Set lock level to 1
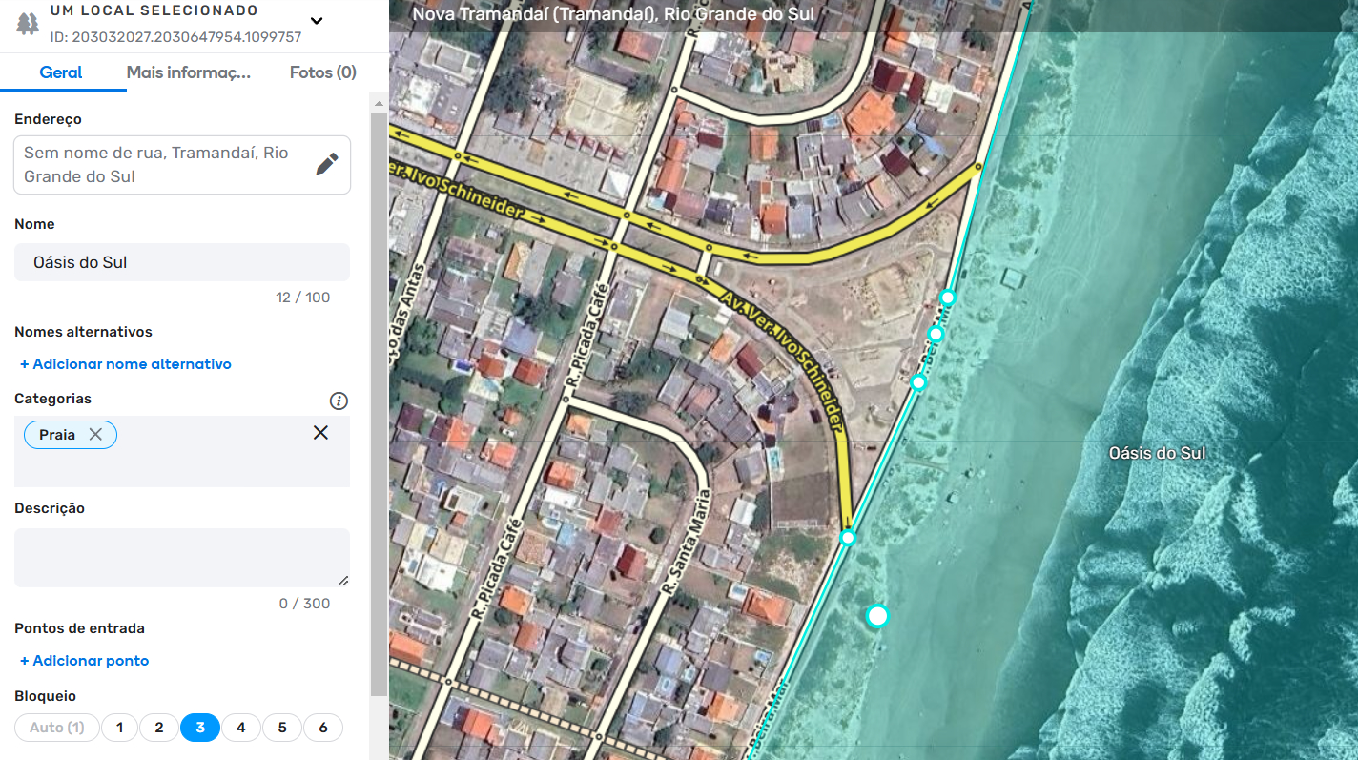The width and height of the screenshot is (1358, 760). (119, 728)
